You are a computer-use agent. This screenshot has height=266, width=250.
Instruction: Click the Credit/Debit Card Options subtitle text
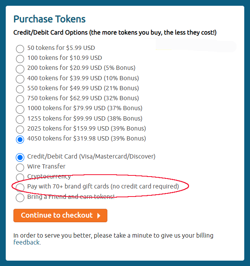(115, 33)
